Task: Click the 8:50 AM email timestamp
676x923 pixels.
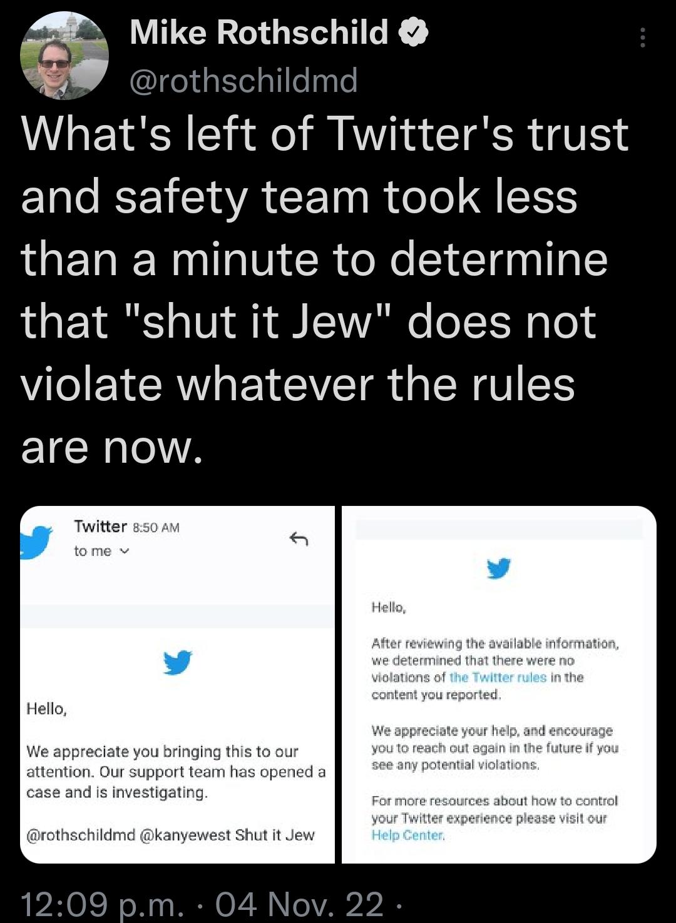Action: (x=156, y=526)
